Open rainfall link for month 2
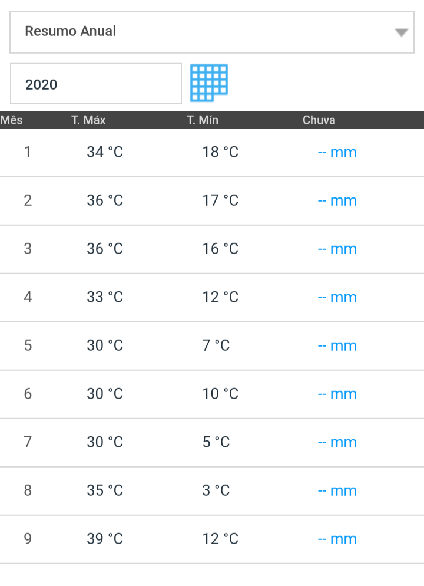The height and width of the screenshot is (586, 424). [x=337, y=200]
